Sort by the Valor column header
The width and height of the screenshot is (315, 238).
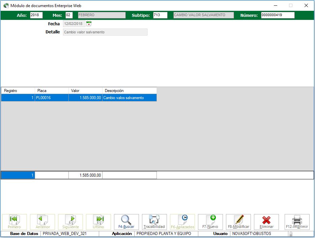click(85, 91)
